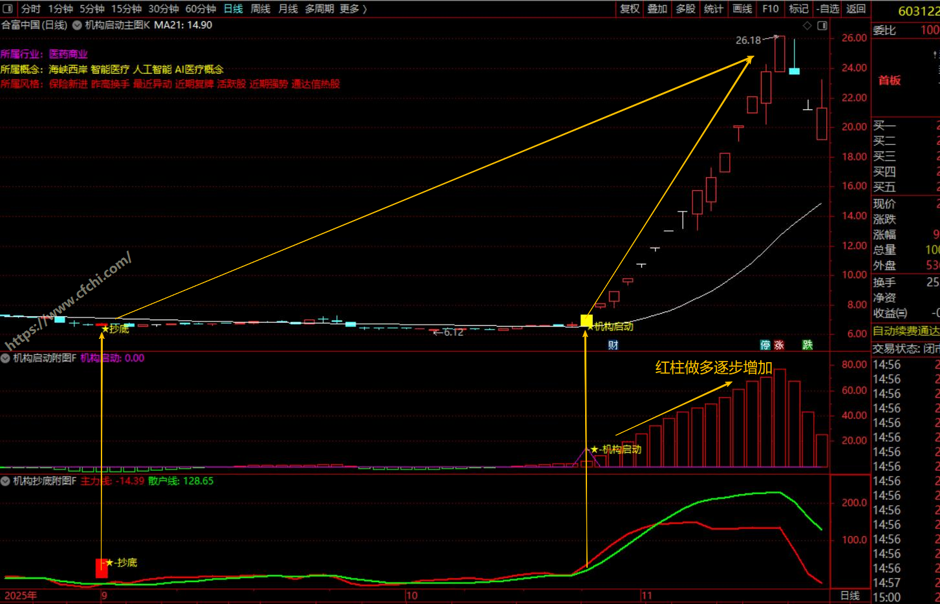Screen dimensions: 940x604
Task: Click the 交易状态 status line
Action: click(906, 349)
